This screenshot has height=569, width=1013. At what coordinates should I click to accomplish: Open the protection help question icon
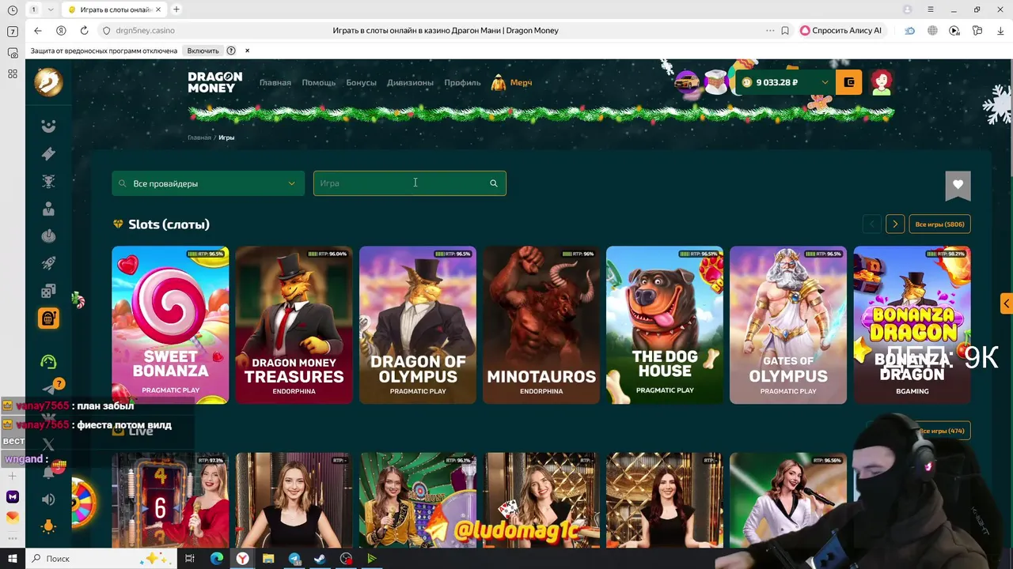(x=231, y=51)
